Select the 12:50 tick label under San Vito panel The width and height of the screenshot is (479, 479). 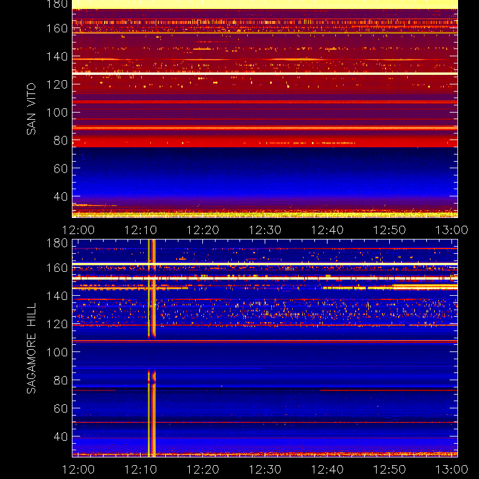click(x=390, y=230)
